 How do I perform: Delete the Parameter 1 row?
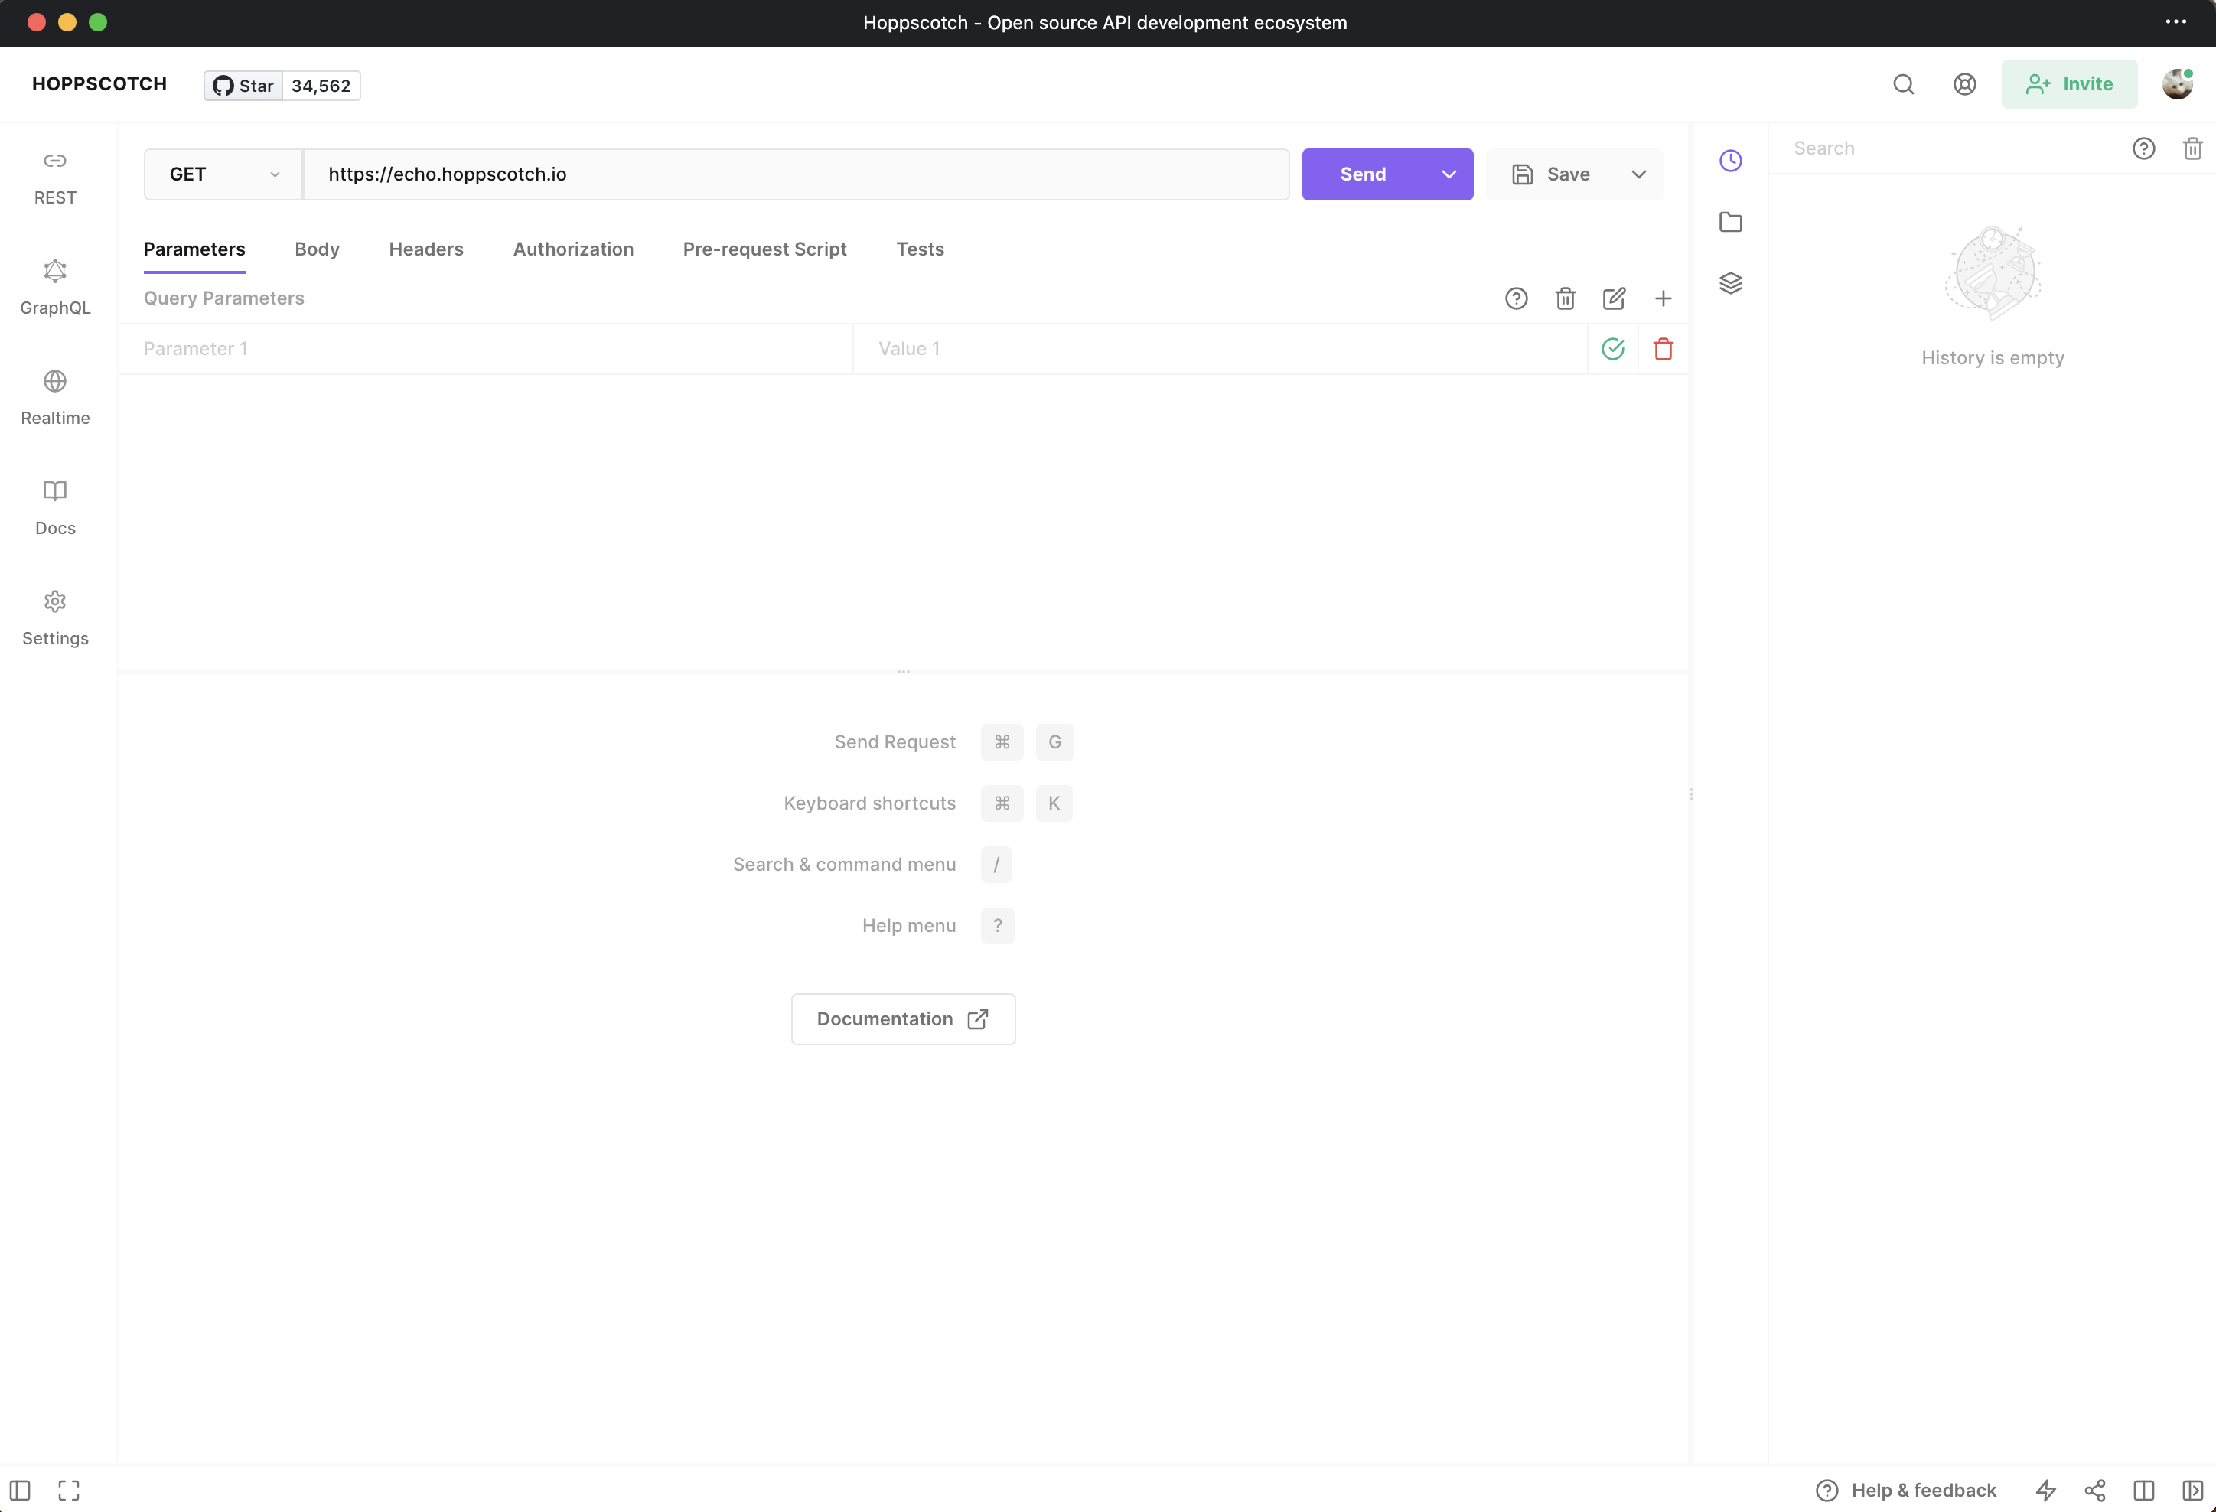point(1663,349)
